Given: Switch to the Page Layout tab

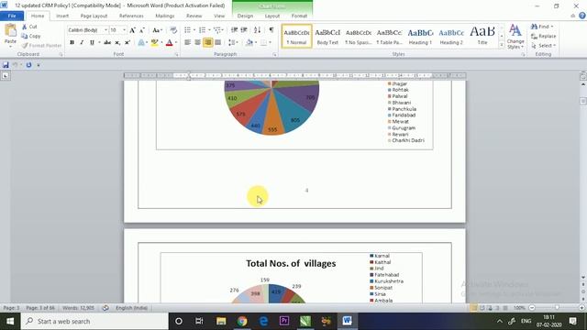Looking at the screenshot, I should click(x=94, y=16).
